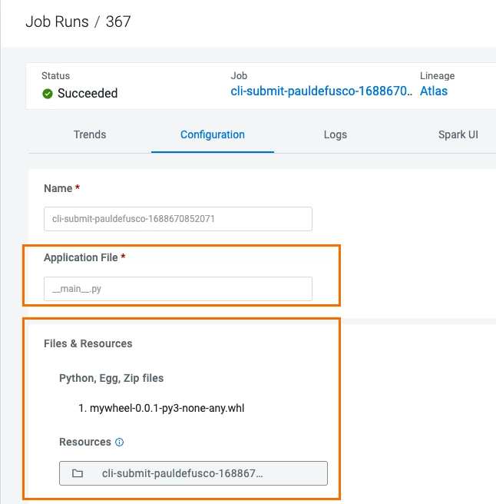Click the Status label
The height and width of the screenshot is (504, 496).
[x=55, y=75]
